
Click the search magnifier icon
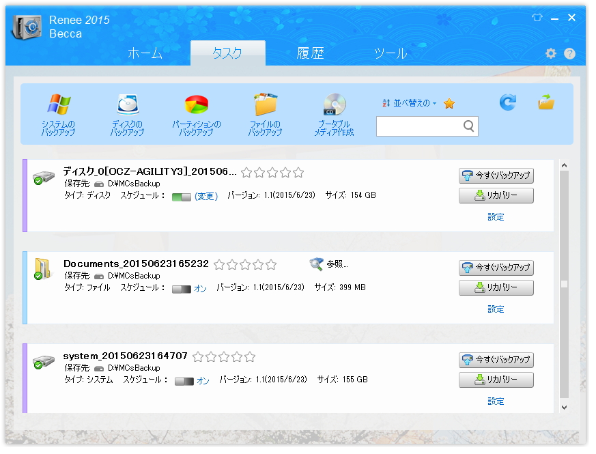(468, 126)
